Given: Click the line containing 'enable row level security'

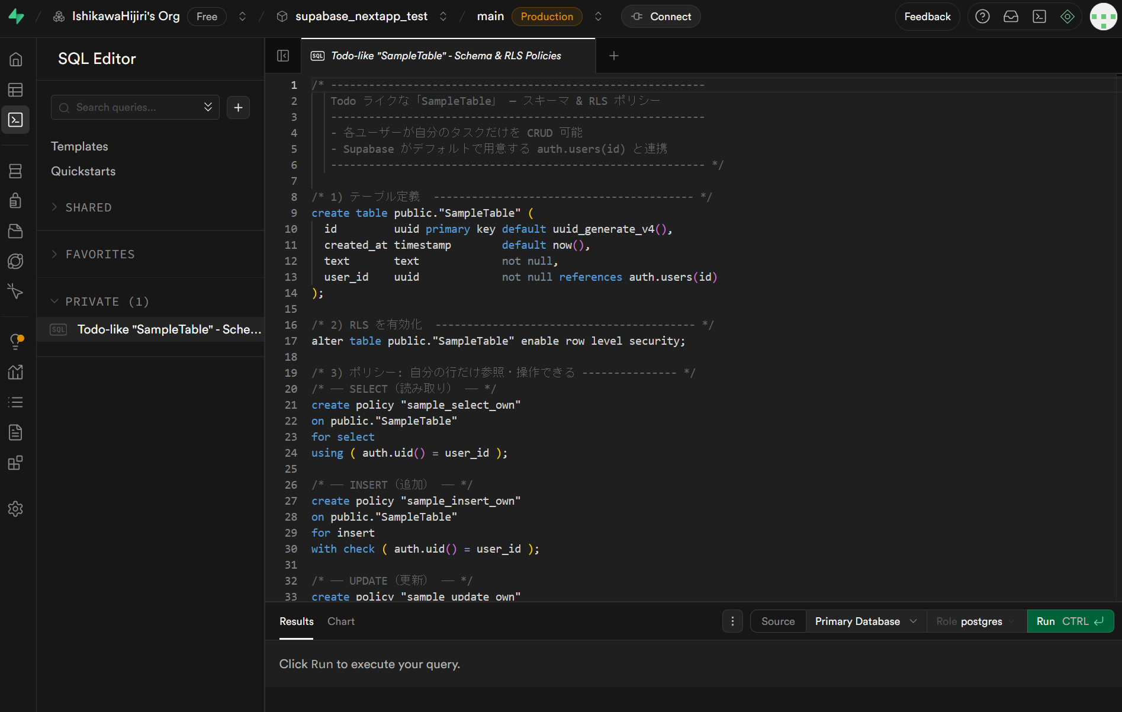Looking at the screenshot, I should (x=498, y=341).
